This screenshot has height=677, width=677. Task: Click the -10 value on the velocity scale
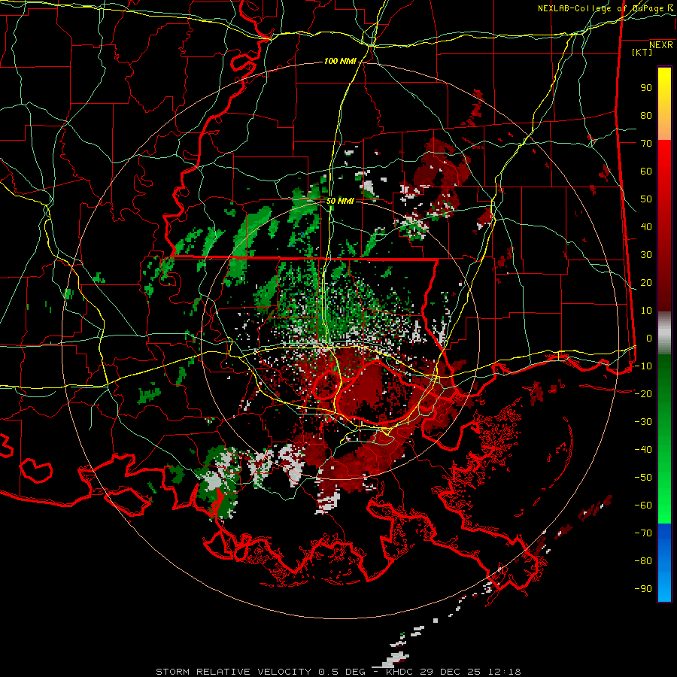[x=643, y=366]
